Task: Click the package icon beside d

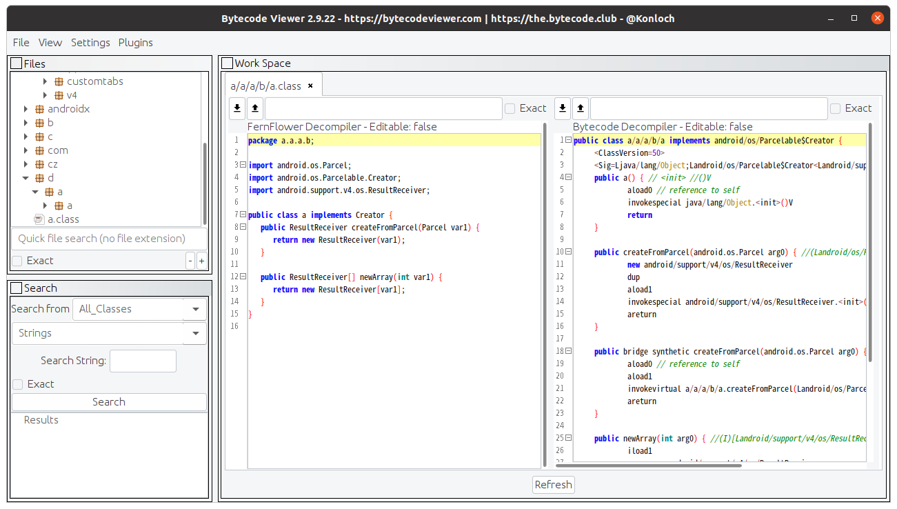Action: pos(39,178)
